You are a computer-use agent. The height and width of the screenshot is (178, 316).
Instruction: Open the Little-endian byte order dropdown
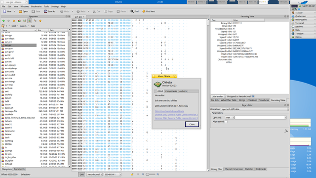click(x=218, y=96)
